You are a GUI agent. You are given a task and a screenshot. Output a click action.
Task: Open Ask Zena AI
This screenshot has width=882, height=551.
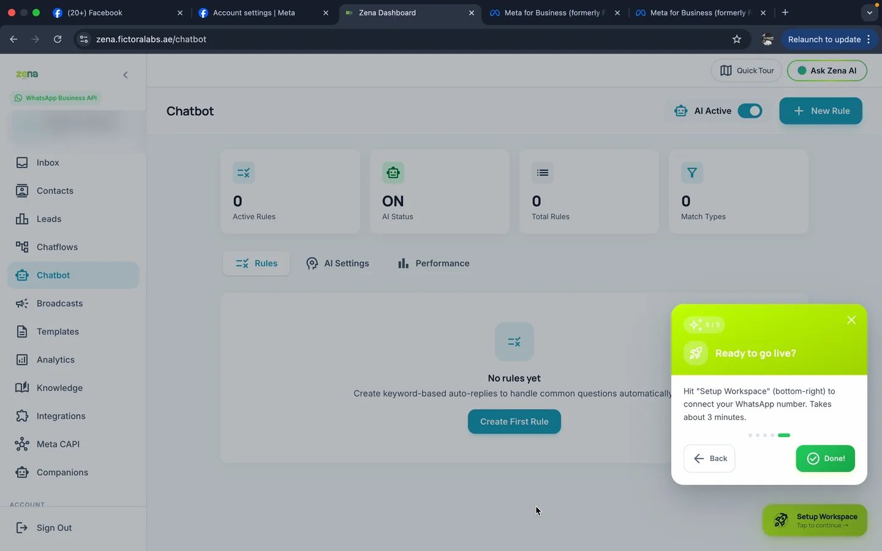point(827,70)
